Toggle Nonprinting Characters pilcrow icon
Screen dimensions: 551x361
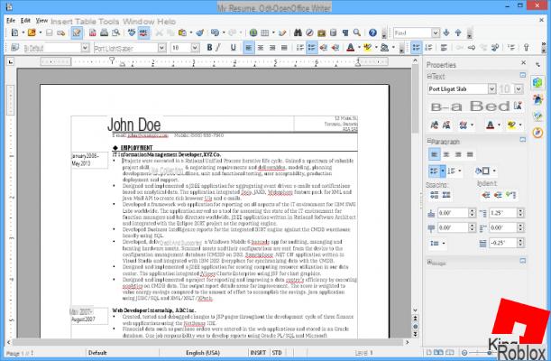345,32
